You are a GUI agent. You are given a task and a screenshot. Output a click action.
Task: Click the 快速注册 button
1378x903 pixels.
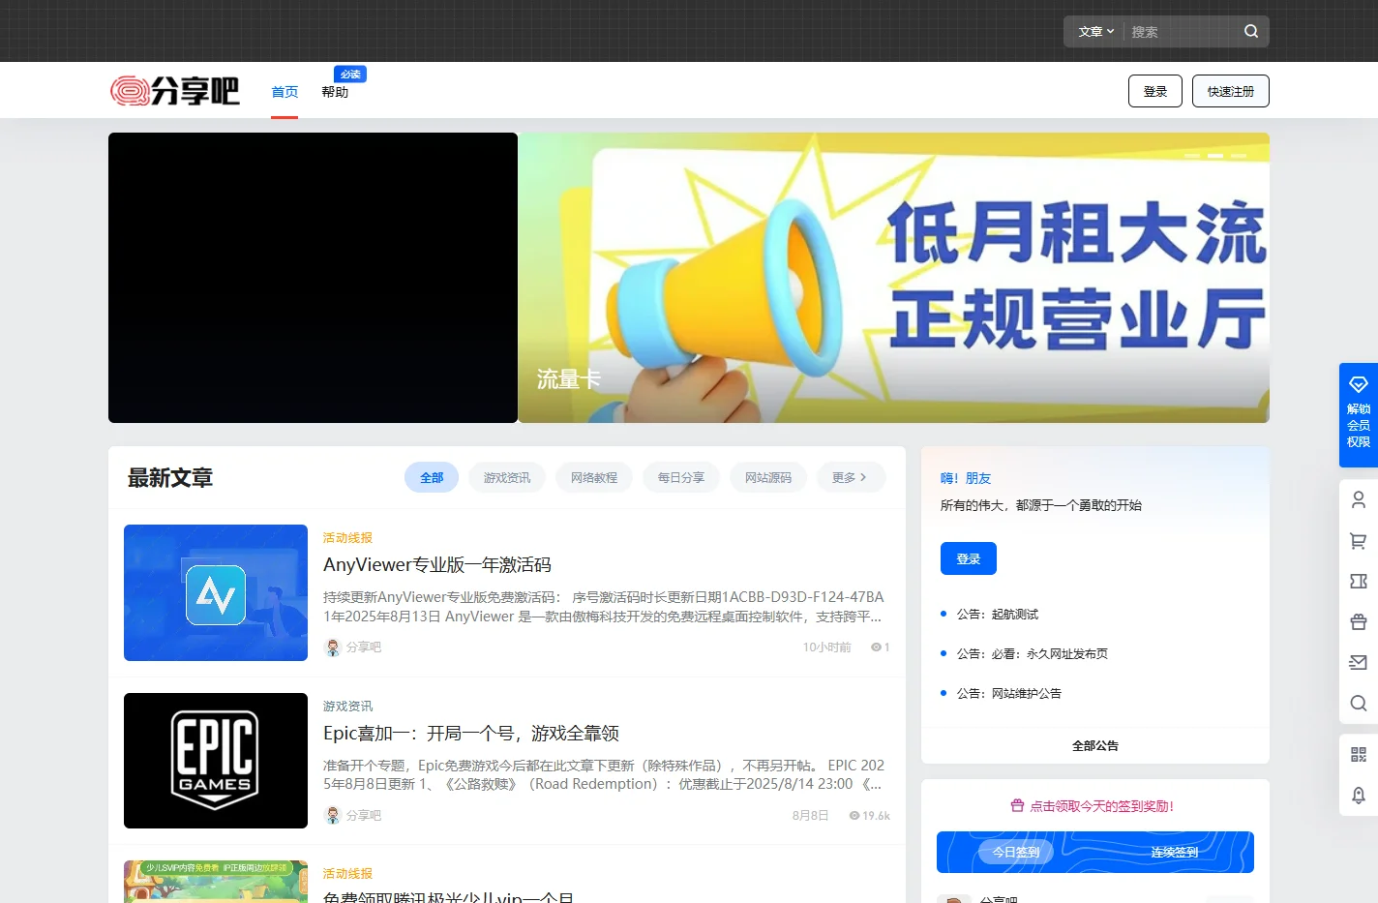1231,91
